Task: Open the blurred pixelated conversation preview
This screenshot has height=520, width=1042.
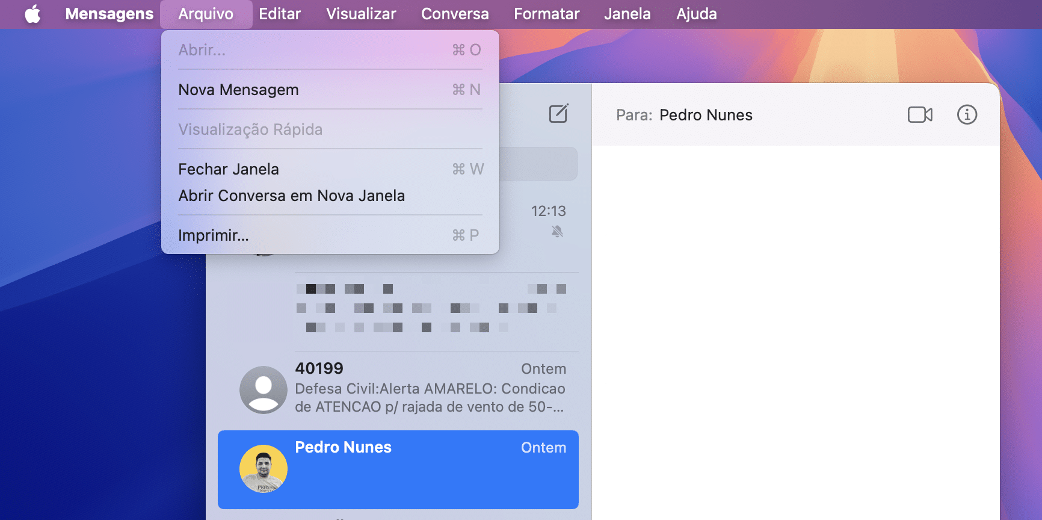Action: tap(431, 308)
